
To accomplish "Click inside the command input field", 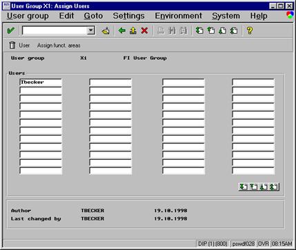I will 55,30.
